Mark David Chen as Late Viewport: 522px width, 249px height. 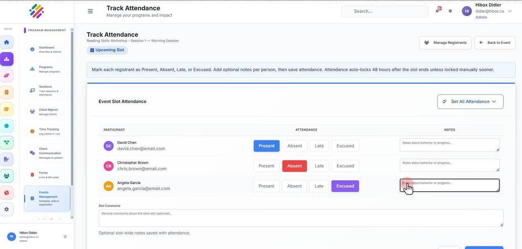pyautogui.click(x=319, y=146)
